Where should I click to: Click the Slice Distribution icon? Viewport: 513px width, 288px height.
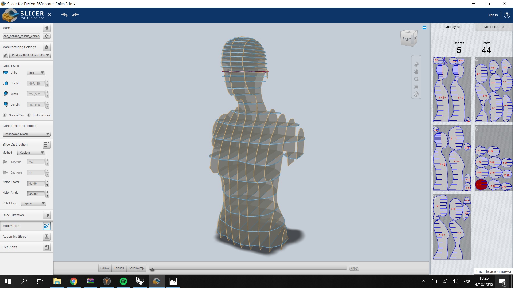pos(46,145)
